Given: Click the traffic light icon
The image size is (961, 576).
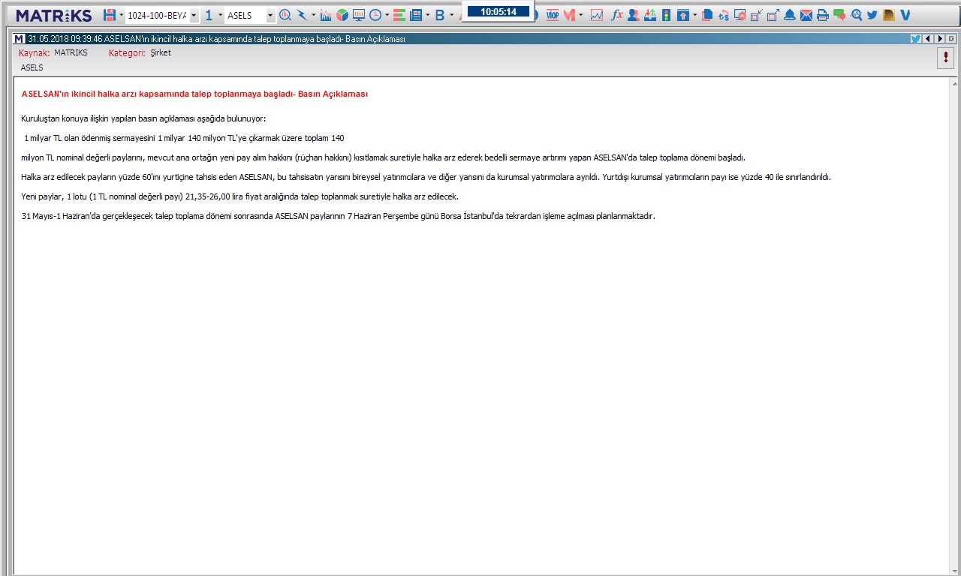Looking at the screenshot, I should (666, 15).
